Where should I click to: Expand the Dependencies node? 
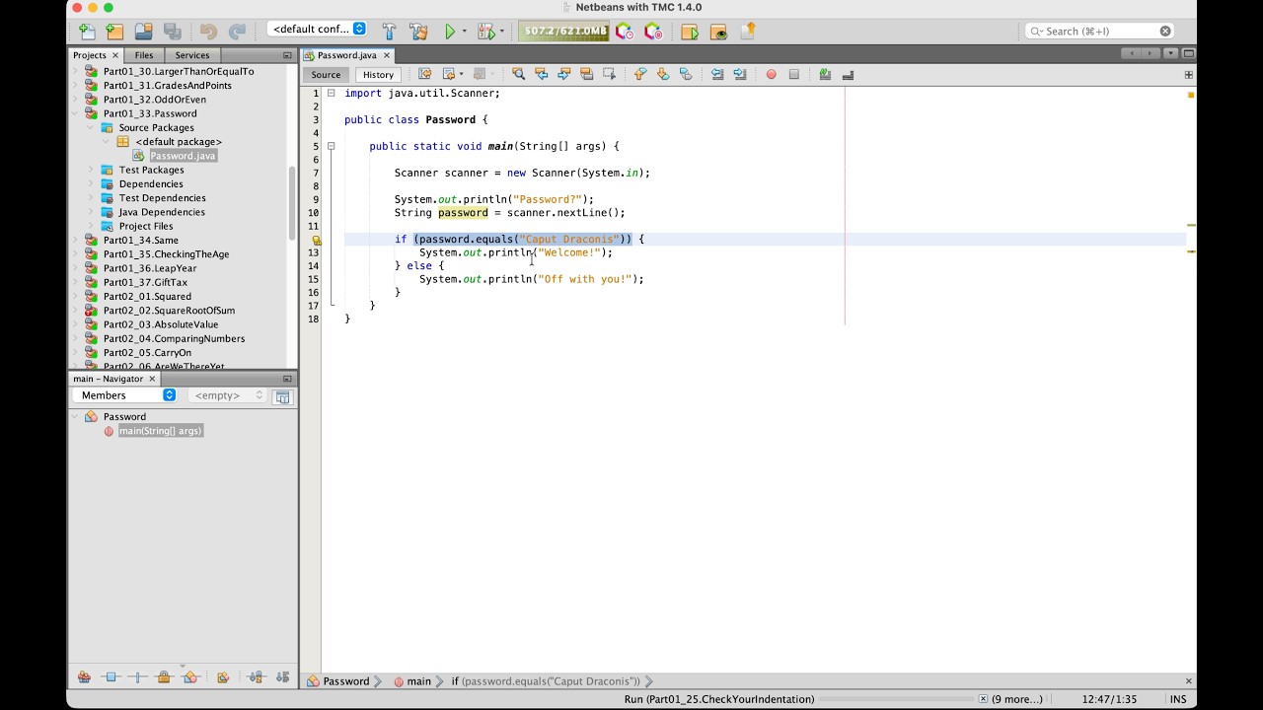coord(91,183)
